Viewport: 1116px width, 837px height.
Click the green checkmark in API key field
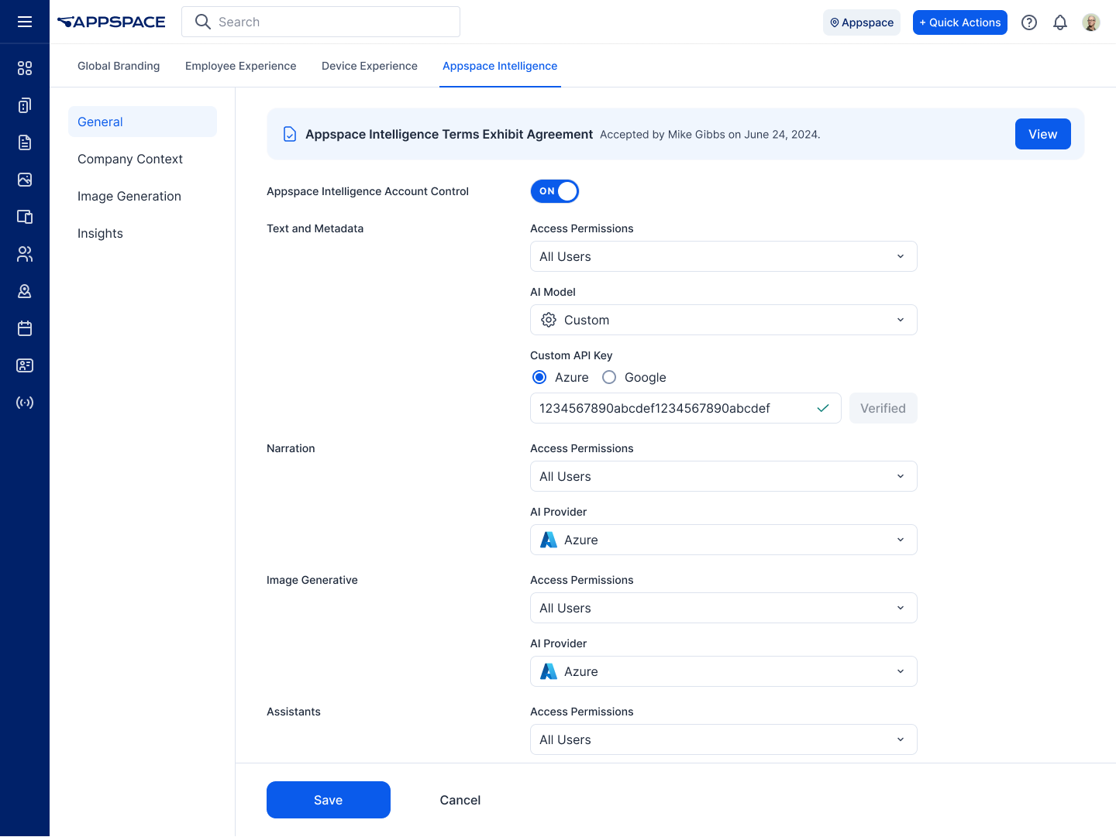823,408
